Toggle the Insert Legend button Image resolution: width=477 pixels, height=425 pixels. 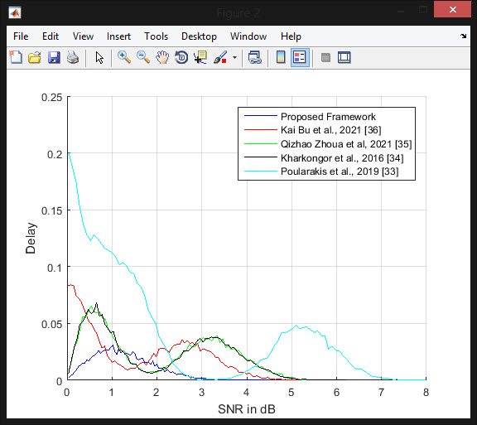point(300,57)
